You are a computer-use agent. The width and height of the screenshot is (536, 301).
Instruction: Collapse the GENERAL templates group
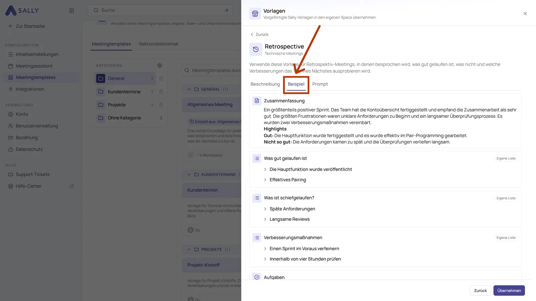pyautogui.click(x=189, y=89)
